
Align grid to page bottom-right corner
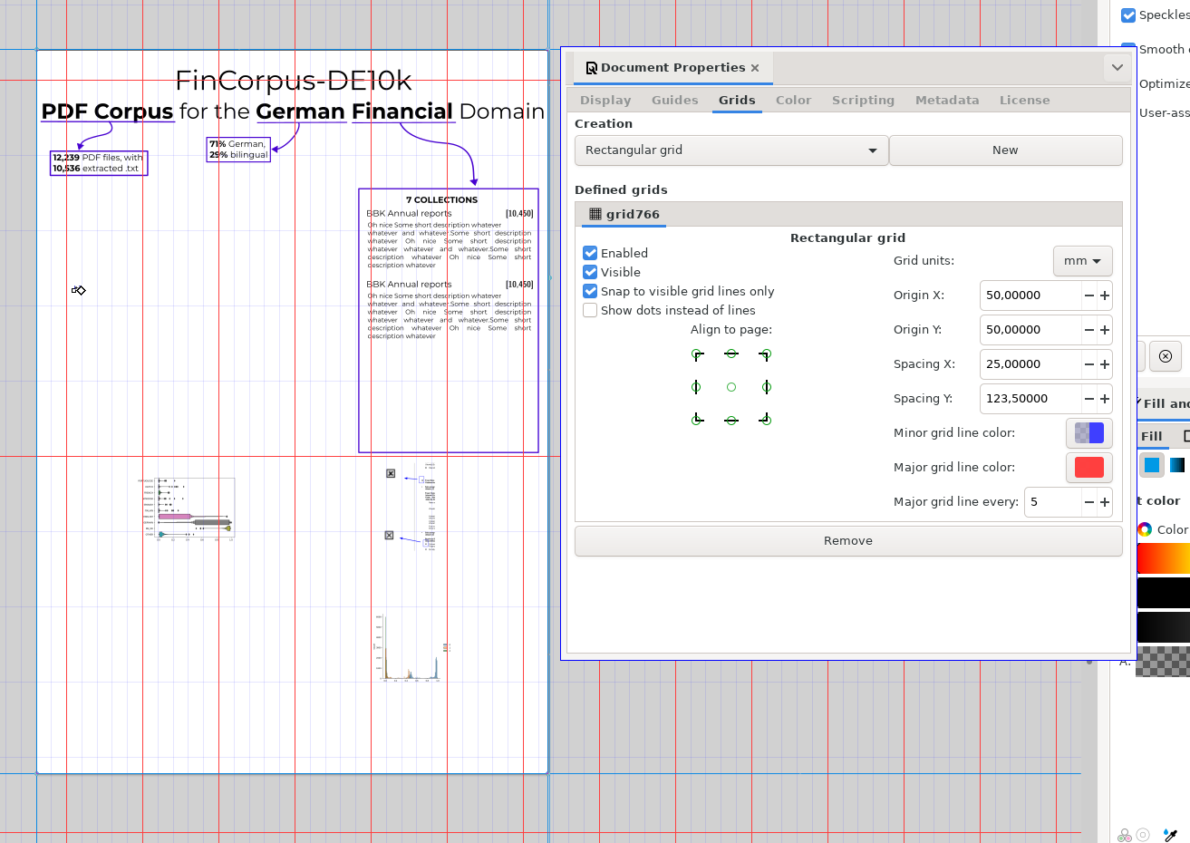766,420
